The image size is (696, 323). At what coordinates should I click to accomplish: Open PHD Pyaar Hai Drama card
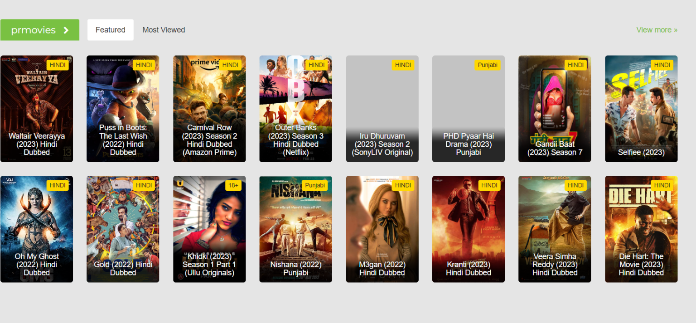pyautogui.click(x=469, y=109)
